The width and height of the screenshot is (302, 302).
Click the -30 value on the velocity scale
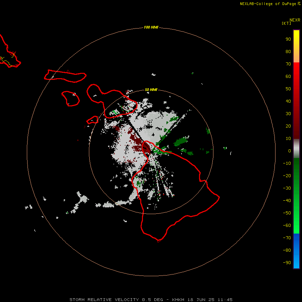(287, 188)
